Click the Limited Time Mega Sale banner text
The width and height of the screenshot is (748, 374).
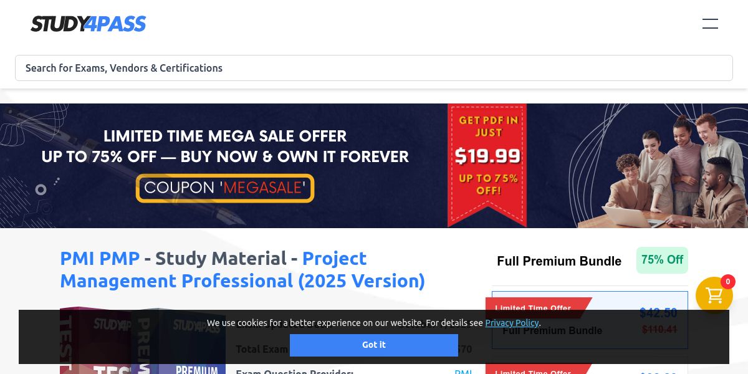point(225,146)
